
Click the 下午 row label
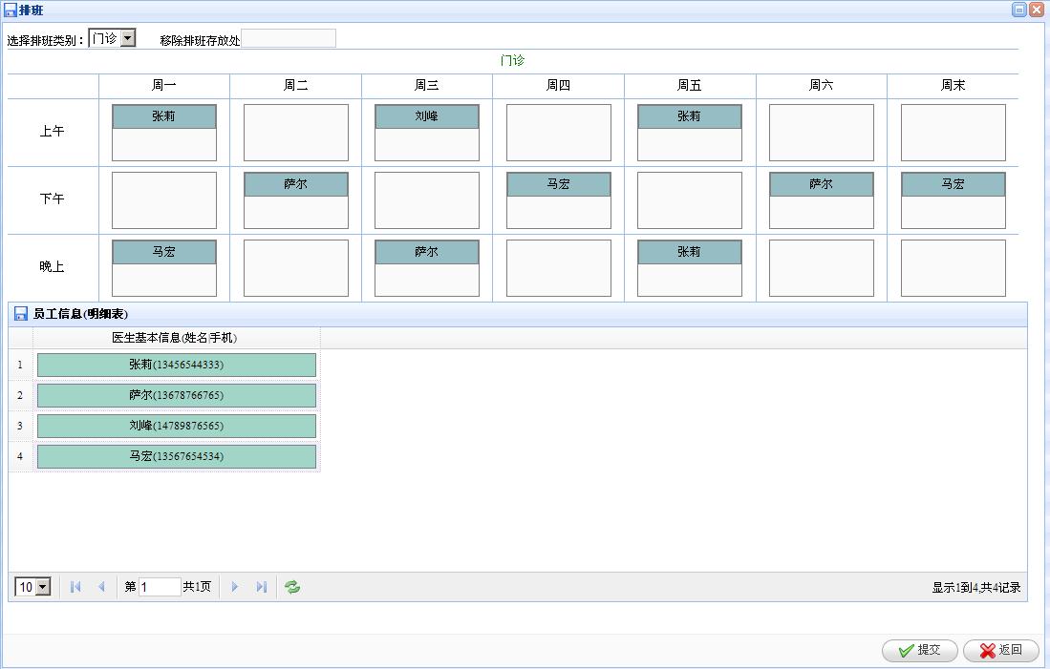(x=53, y=199)
